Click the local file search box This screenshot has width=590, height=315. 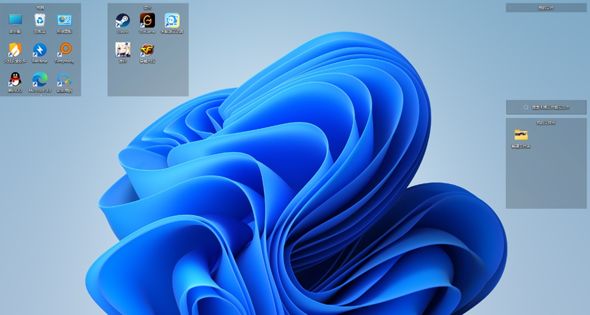click(x=546, y=107)
